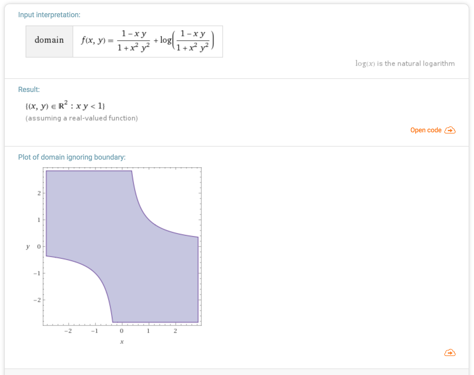Click the x axis label under plot
474x375 pixels.
[122, 342]
